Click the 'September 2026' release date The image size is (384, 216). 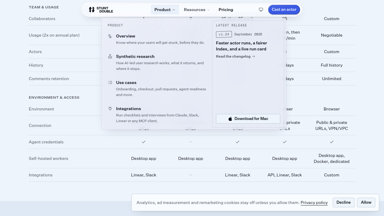click(x=248, y=34)
